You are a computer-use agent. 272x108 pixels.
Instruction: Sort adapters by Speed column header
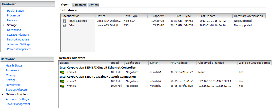[116, 63]
